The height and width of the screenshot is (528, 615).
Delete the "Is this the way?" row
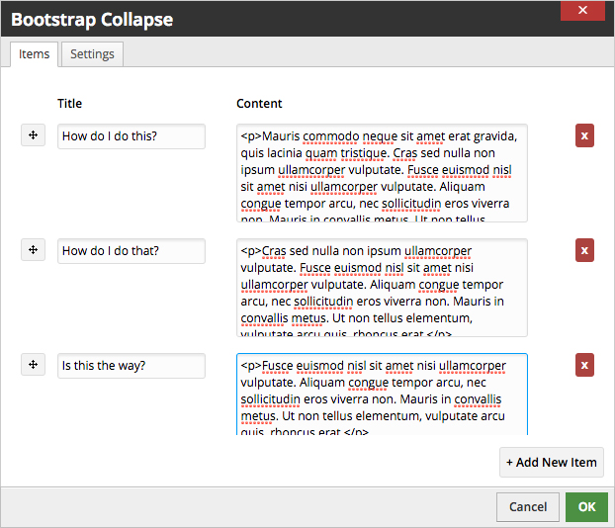[x=584, y=366]
